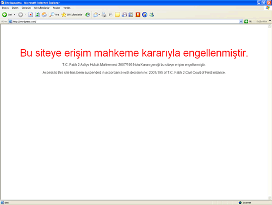Open Sık Kullanılanlar menu in menu bar

click(42, 8)
